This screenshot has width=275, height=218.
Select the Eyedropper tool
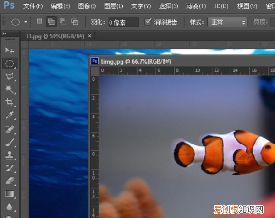10,115
